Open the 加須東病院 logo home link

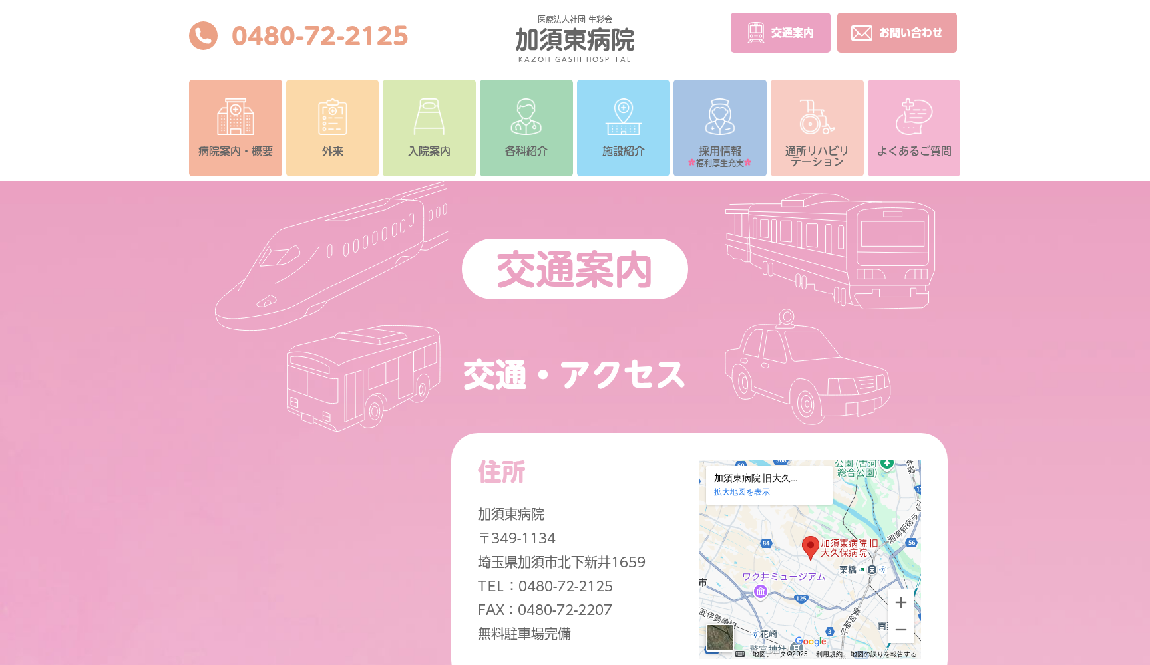[575, 39]
